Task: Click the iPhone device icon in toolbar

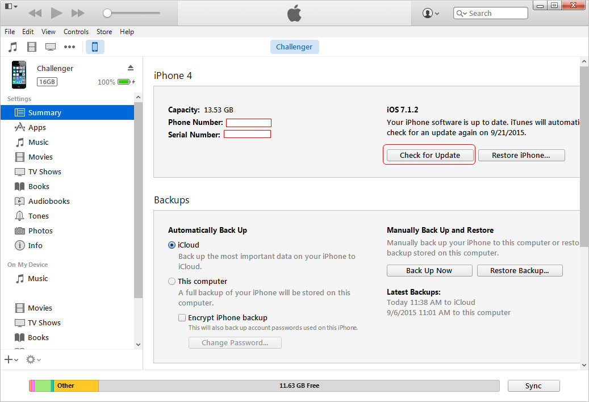Action: [95, 47]
